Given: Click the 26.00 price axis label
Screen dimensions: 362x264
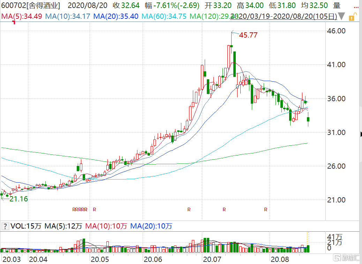Looking at the screenshot, I should (336, 166).
